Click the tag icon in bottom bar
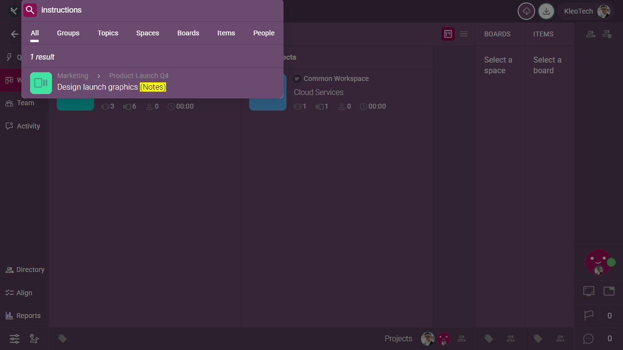623x350 pixels. [x=63, y=338]
